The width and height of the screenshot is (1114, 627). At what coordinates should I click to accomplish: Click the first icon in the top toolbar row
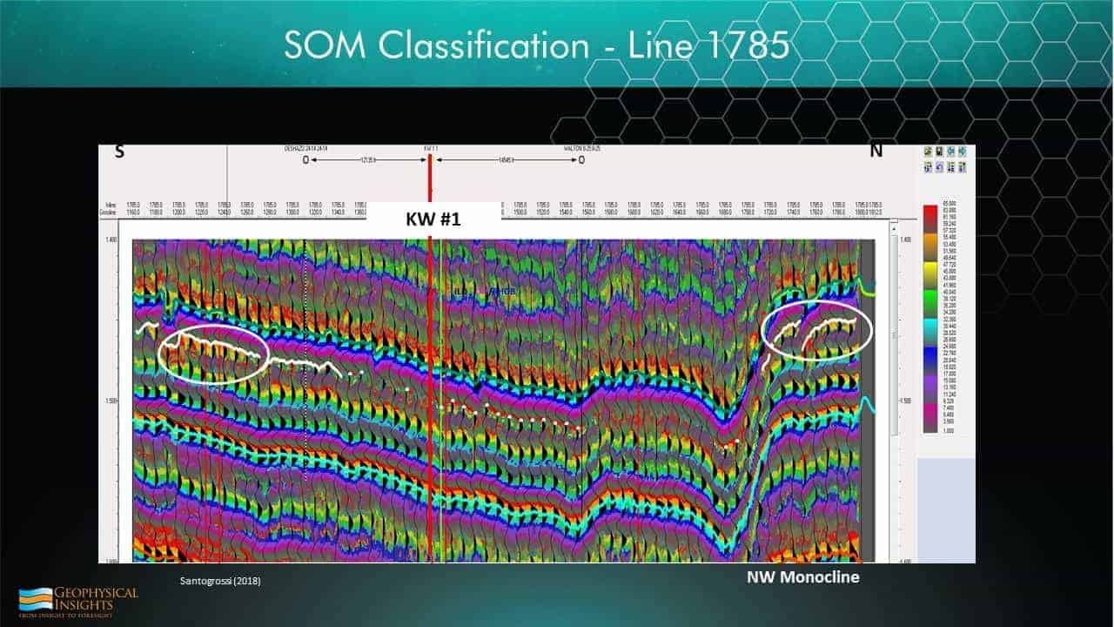929,152
